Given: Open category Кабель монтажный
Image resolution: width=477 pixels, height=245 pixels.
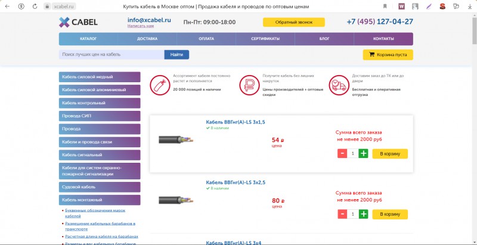Looking at the screenshot, I should [100, 200].
